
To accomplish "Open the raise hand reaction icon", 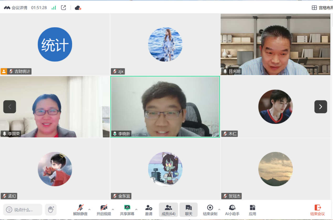I will 51,210.
